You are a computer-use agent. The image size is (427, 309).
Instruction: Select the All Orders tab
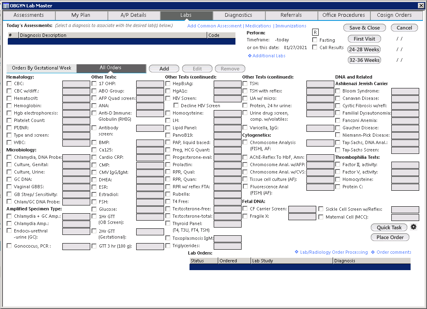[111, 68]
